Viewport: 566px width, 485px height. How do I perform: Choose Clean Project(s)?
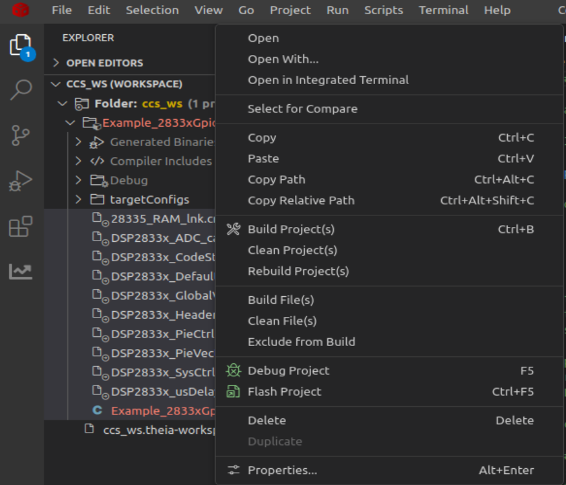(x=390, y=250)
